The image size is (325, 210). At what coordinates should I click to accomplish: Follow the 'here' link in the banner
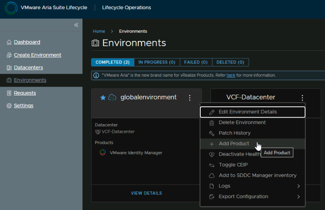[231, 75]
